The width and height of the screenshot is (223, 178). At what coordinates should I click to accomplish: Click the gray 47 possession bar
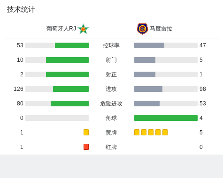point(149,45)
